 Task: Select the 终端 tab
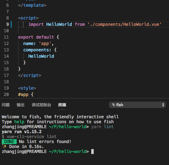tap(62, 105)
